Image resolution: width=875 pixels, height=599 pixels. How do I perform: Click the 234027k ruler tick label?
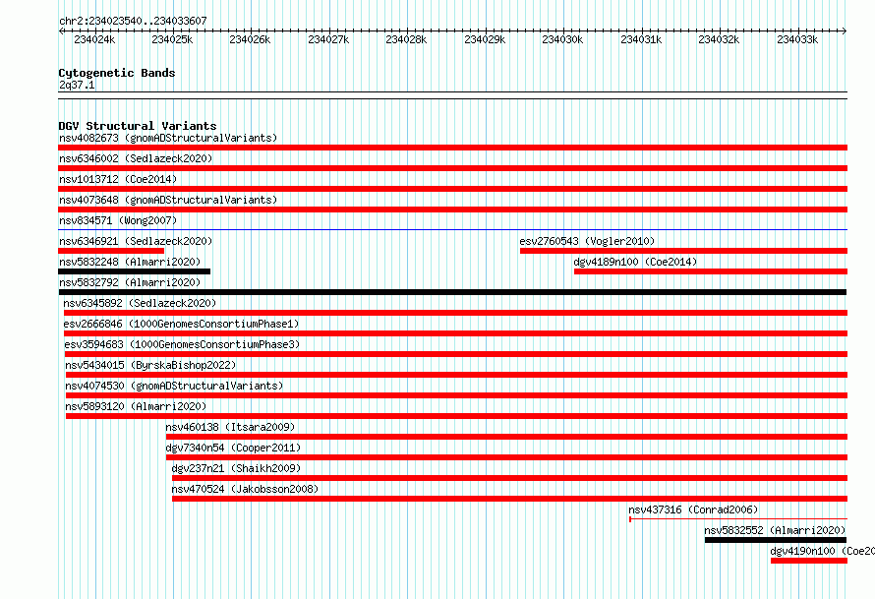328,39
